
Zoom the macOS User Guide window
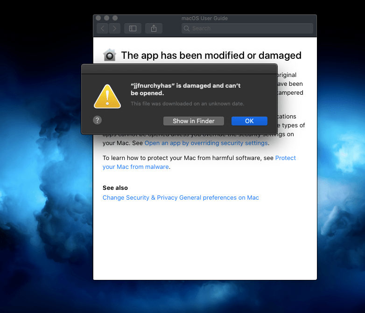(115, 18)
